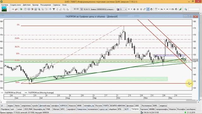This screenshot has height=114, width=202.
Task: Click the ГАЗПРОМ ао [Price] legend label
Action: tap(13, 92)
